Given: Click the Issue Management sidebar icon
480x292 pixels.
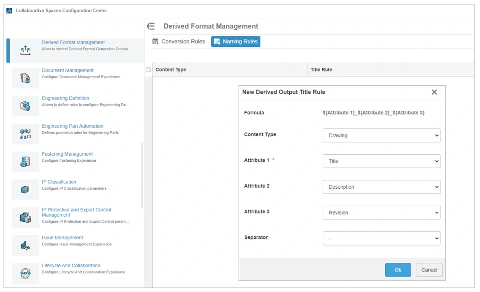Looking at the screenshot, I should coord(25,245).
